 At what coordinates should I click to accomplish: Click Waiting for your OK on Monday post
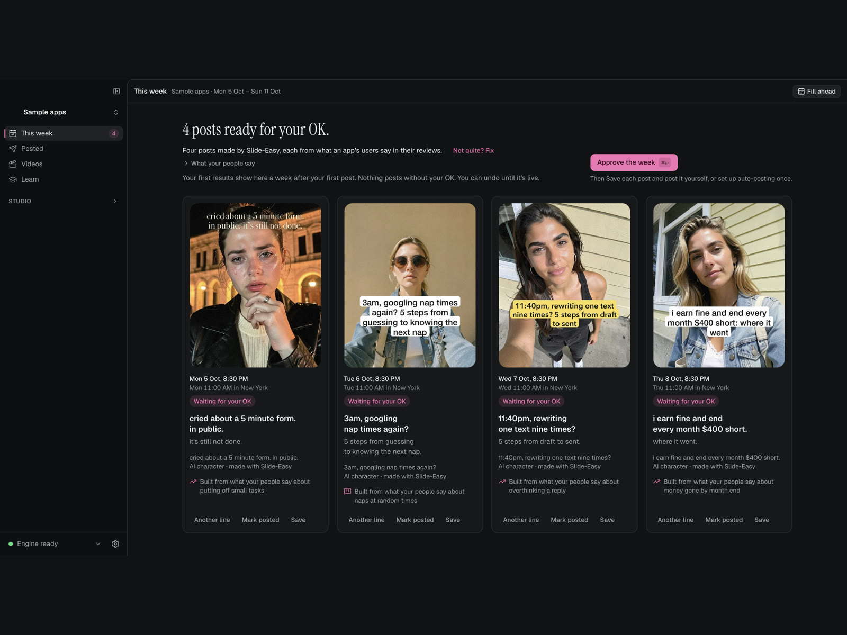coord(222,401)
